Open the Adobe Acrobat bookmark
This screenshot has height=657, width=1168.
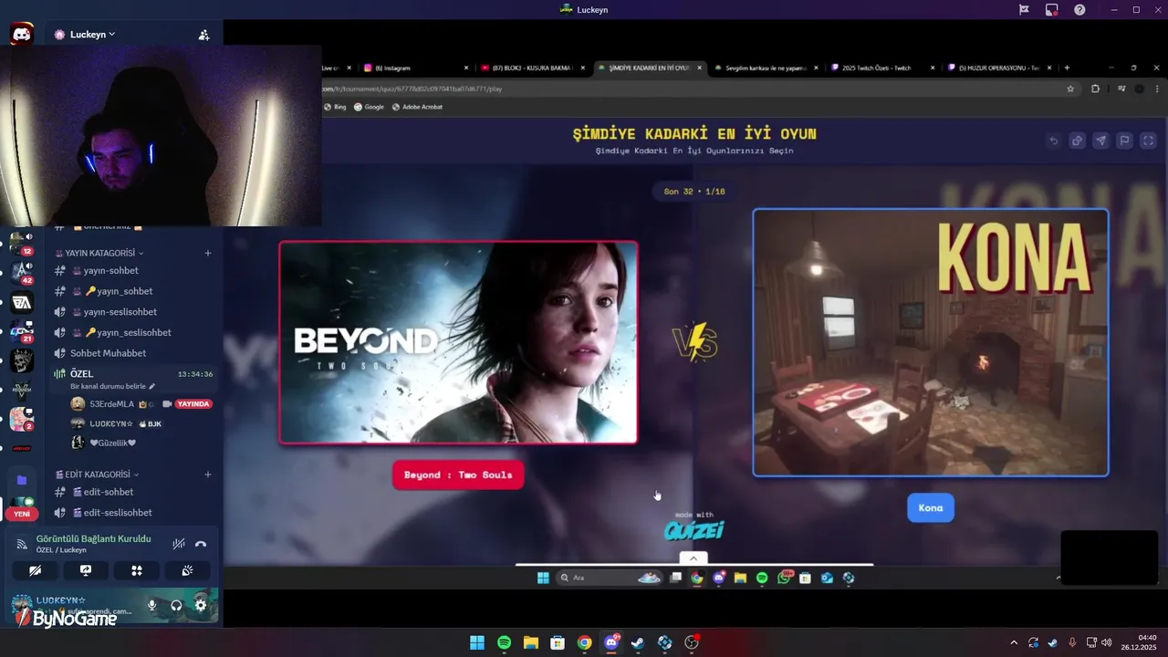tap(417, 107)
